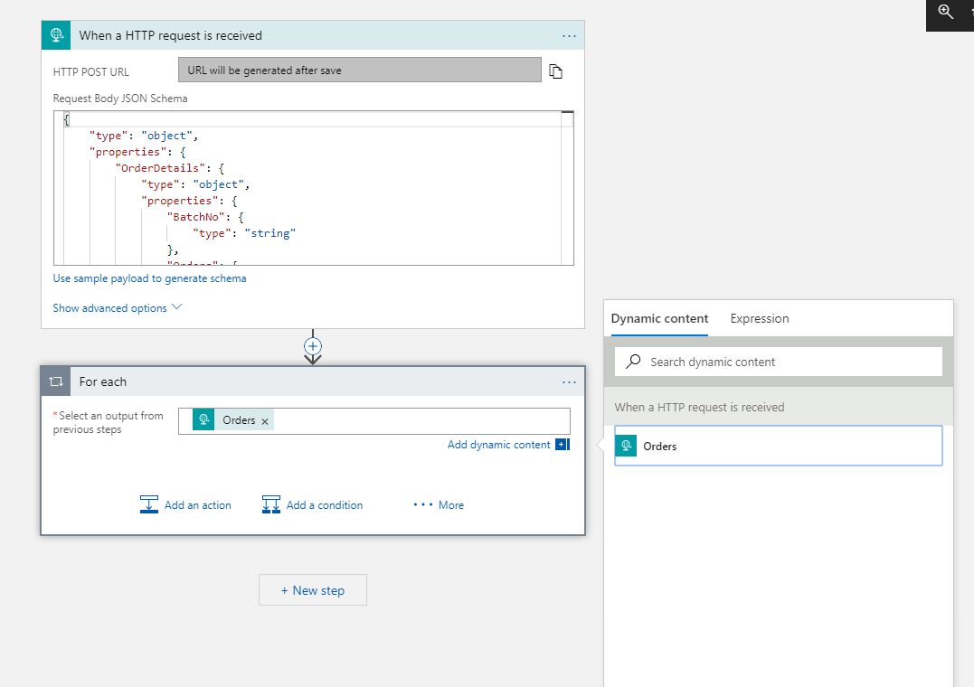Expand Show advanced options

(117, 308)
